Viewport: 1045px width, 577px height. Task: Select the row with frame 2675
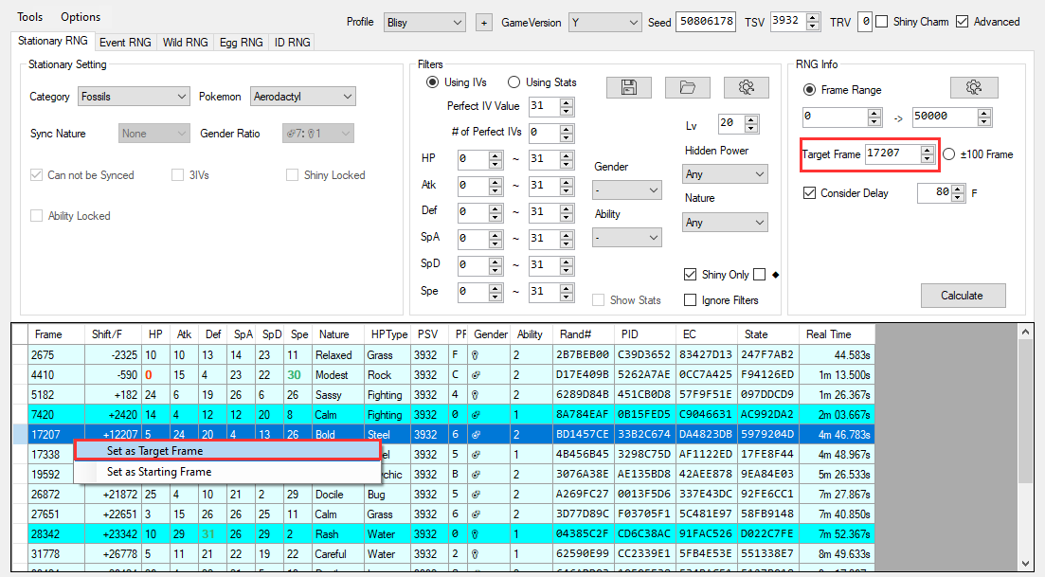pyautogui.click(x=443, y=355)
